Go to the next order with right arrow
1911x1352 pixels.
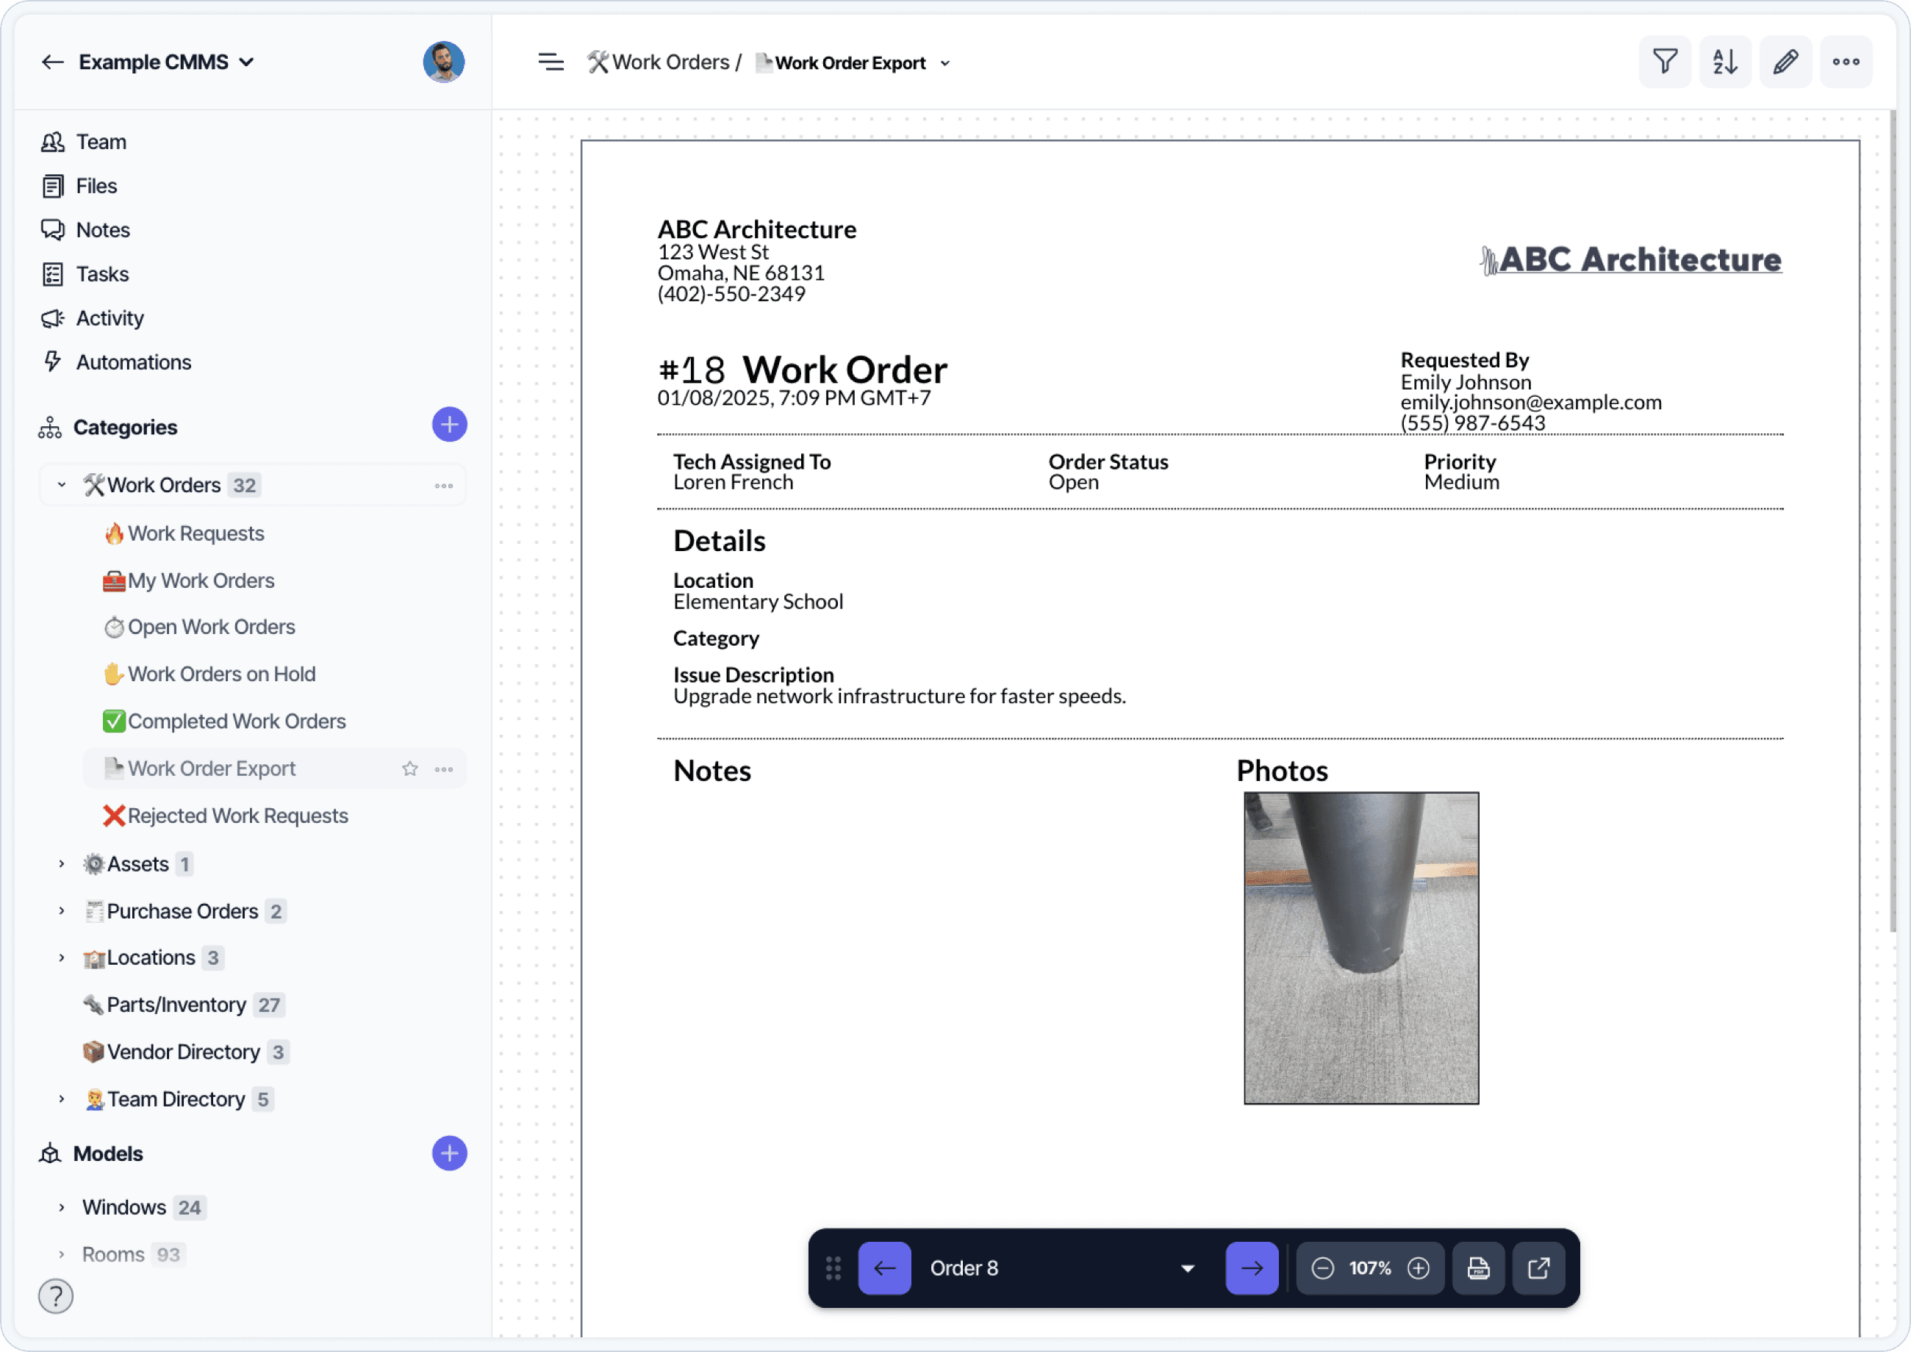pyautogui.click(x=1252, y=1268)
